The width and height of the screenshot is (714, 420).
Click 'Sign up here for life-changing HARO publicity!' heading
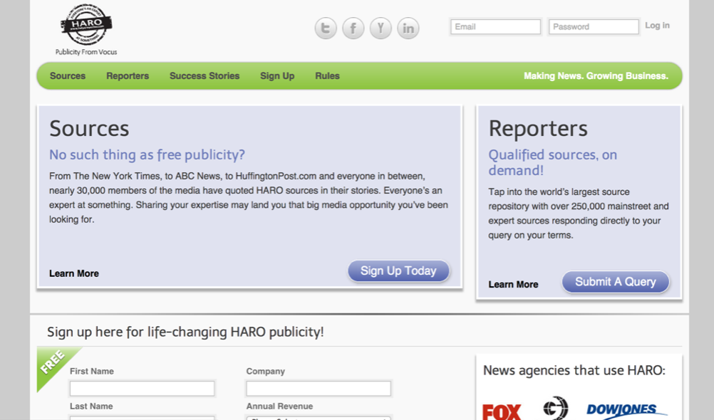pos(185,332)
